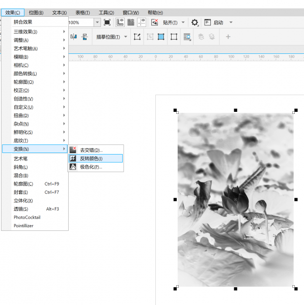
Task: Open the 位图(B) menu
Action: pos(36,13)
